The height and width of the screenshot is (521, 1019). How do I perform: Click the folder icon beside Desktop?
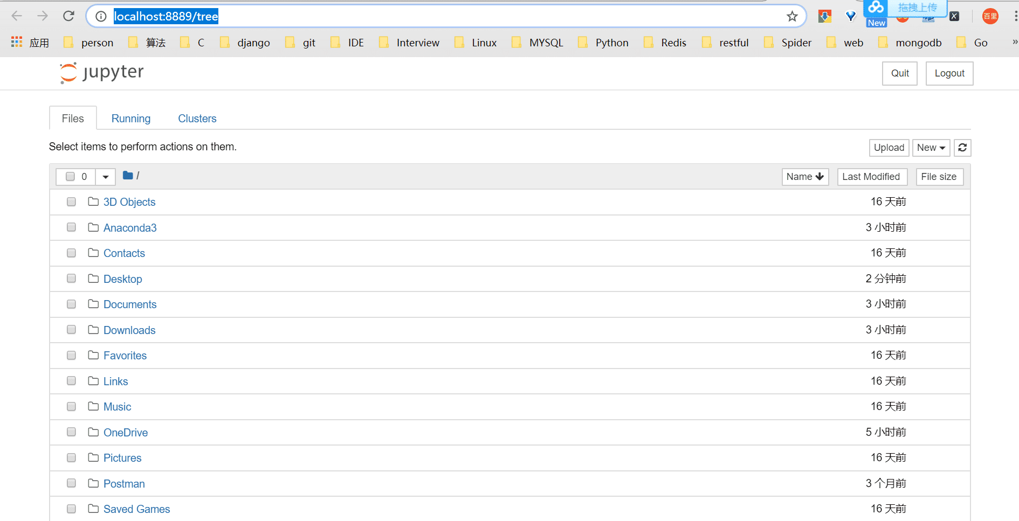click(x=93, y=279)
